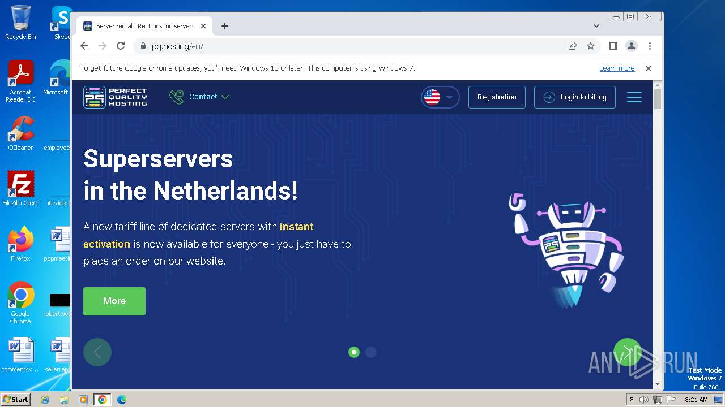The height and width of the screenshot is (407, 725).
Task: Click Perfect Quality Hosting logo
Action: [116, 97]
